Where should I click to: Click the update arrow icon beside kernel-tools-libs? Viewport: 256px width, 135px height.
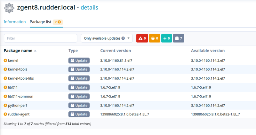click(x=5, y=78)
